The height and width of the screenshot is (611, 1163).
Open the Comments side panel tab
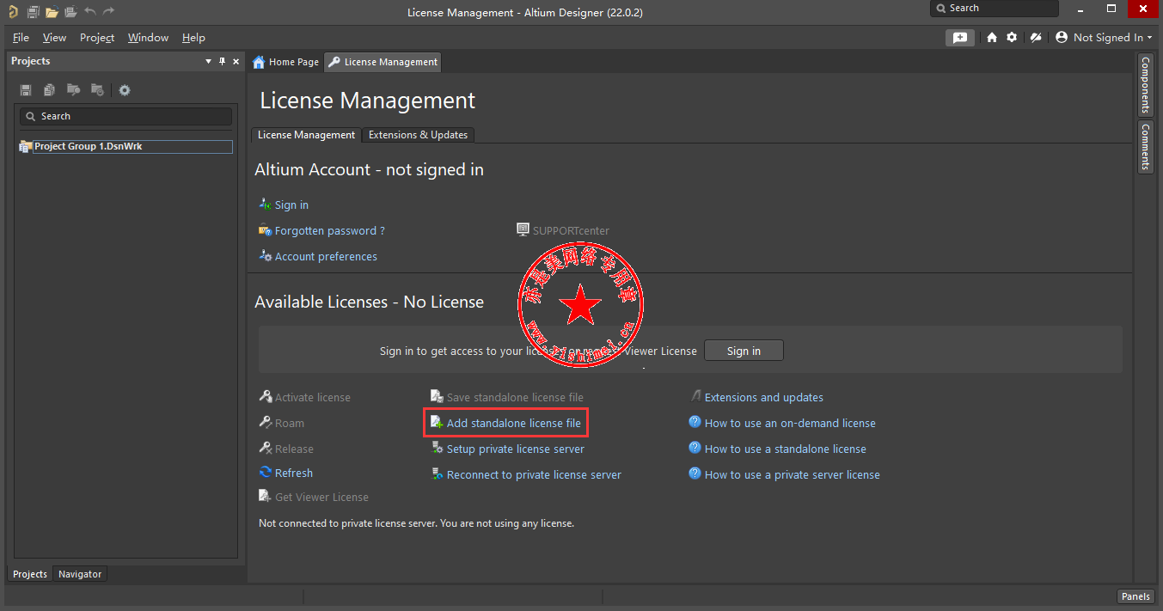point(1146,147)
